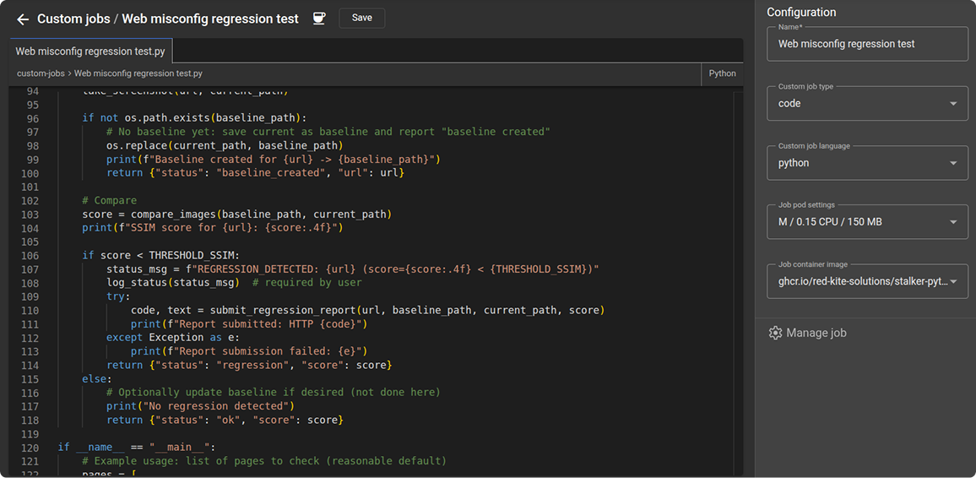Click the back arrow to leave editor

pos(23,19)
